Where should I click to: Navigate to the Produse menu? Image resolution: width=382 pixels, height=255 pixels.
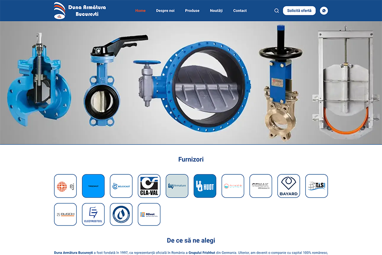tap(192, 11)
